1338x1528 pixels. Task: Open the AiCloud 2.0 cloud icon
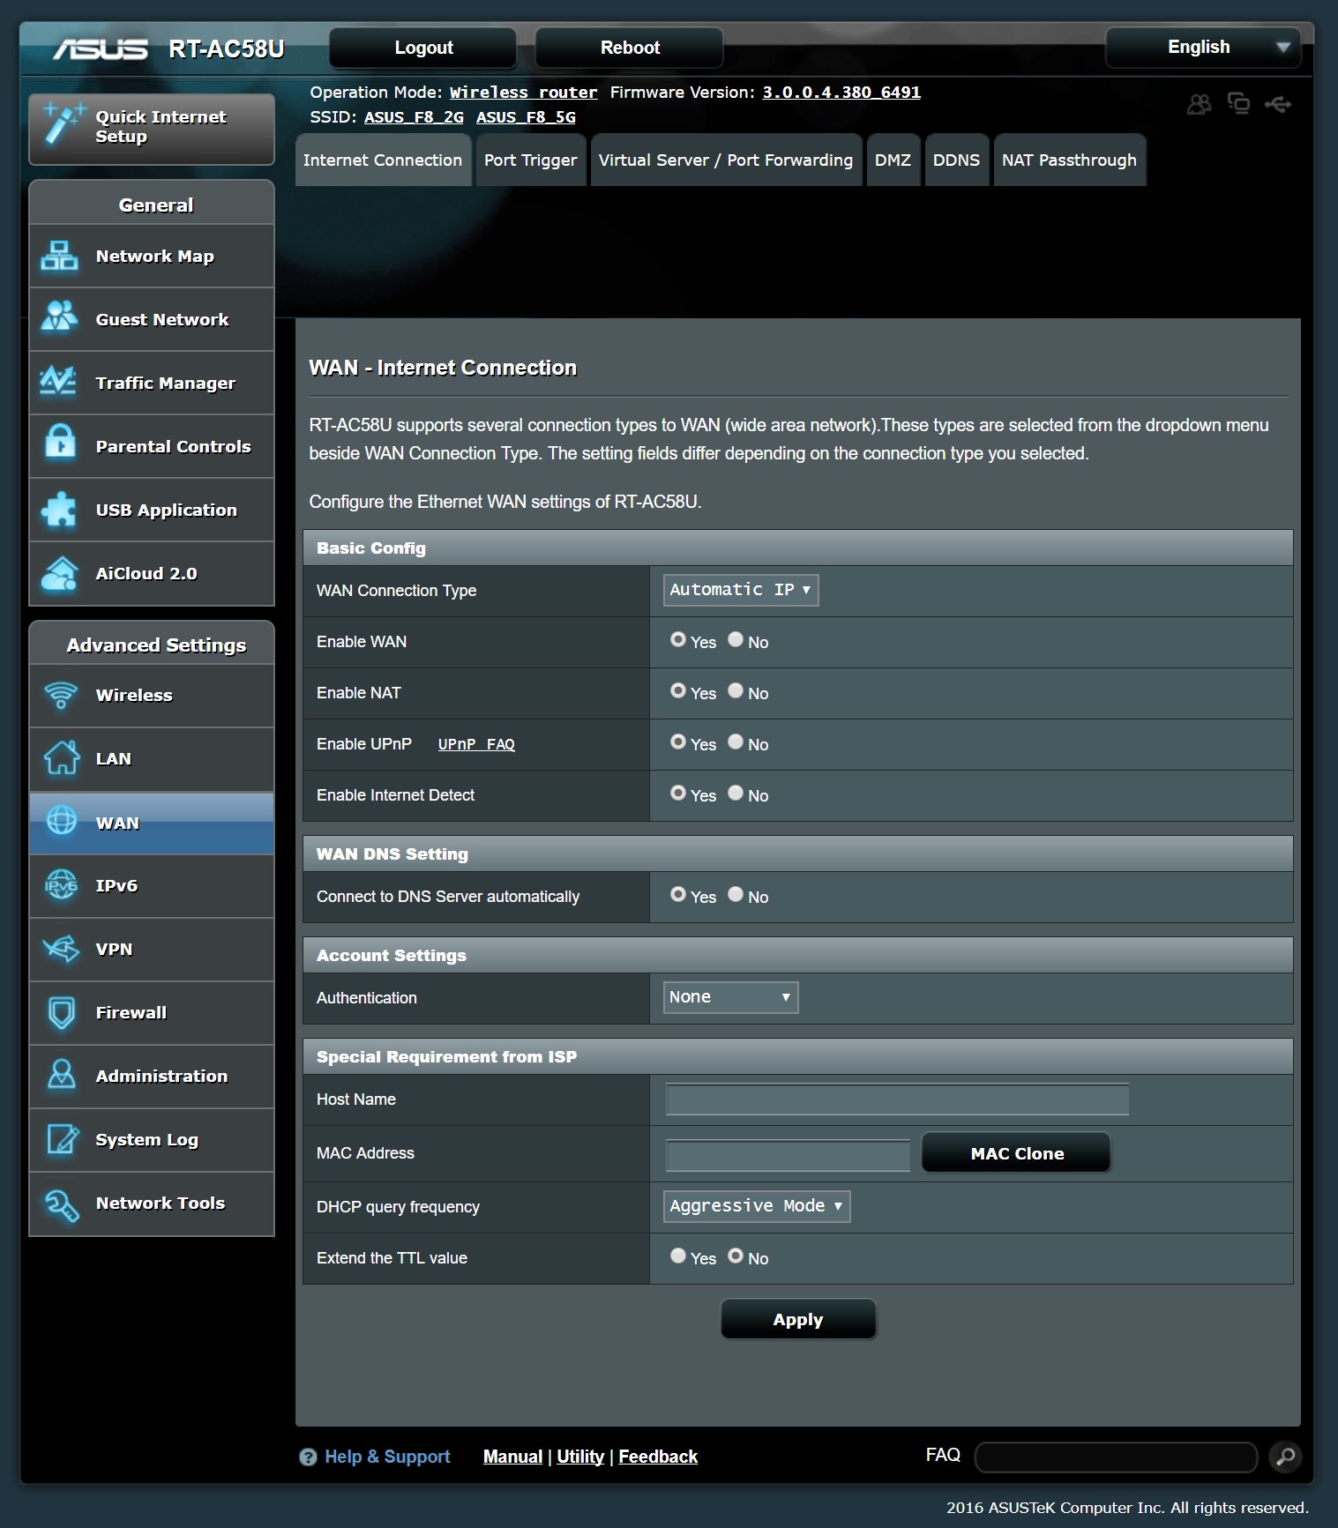click(59, 573)
